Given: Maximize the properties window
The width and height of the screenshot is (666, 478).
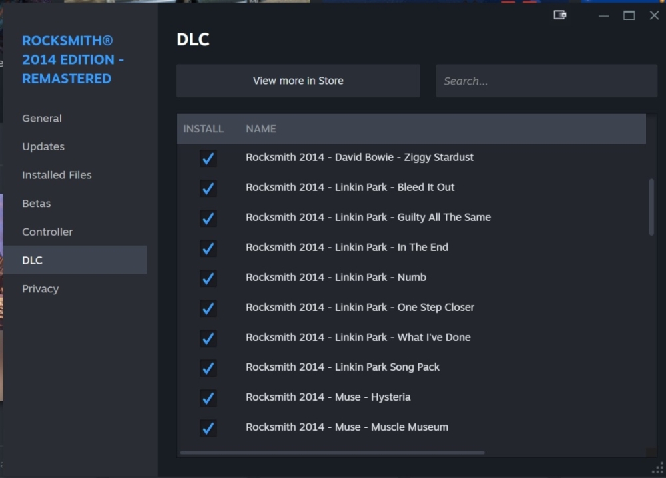Looking at the screenshot, I should point(629,15).
